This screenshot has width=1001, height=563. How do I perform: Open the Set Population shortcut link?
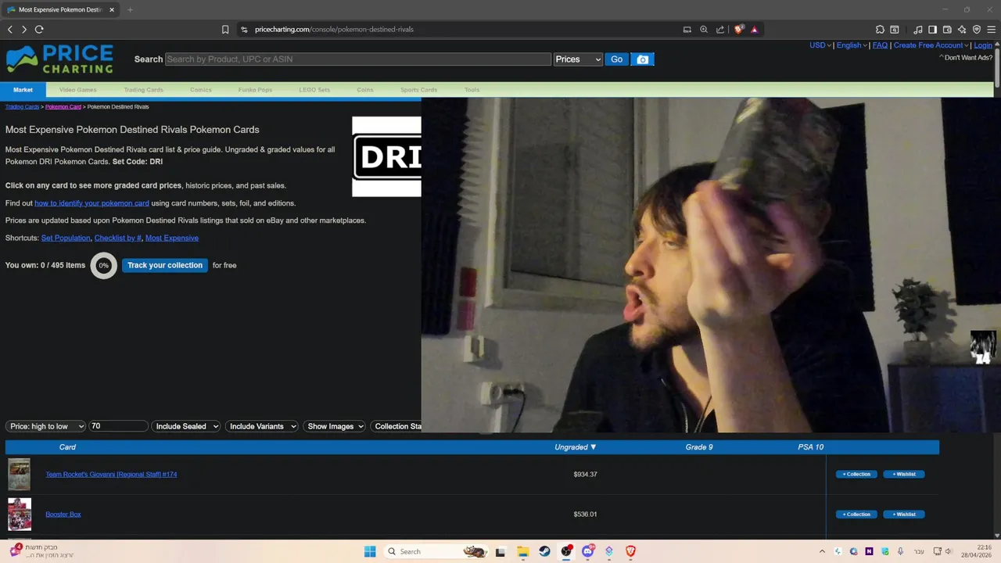click(x=66, y=238)
